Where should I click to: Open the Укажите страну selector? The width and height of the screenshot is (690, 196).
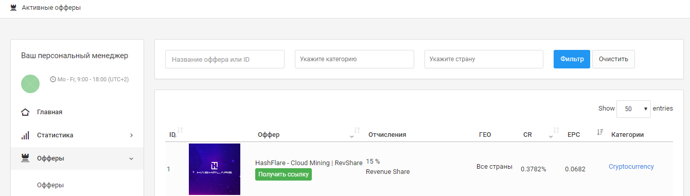tap(484, 59)
